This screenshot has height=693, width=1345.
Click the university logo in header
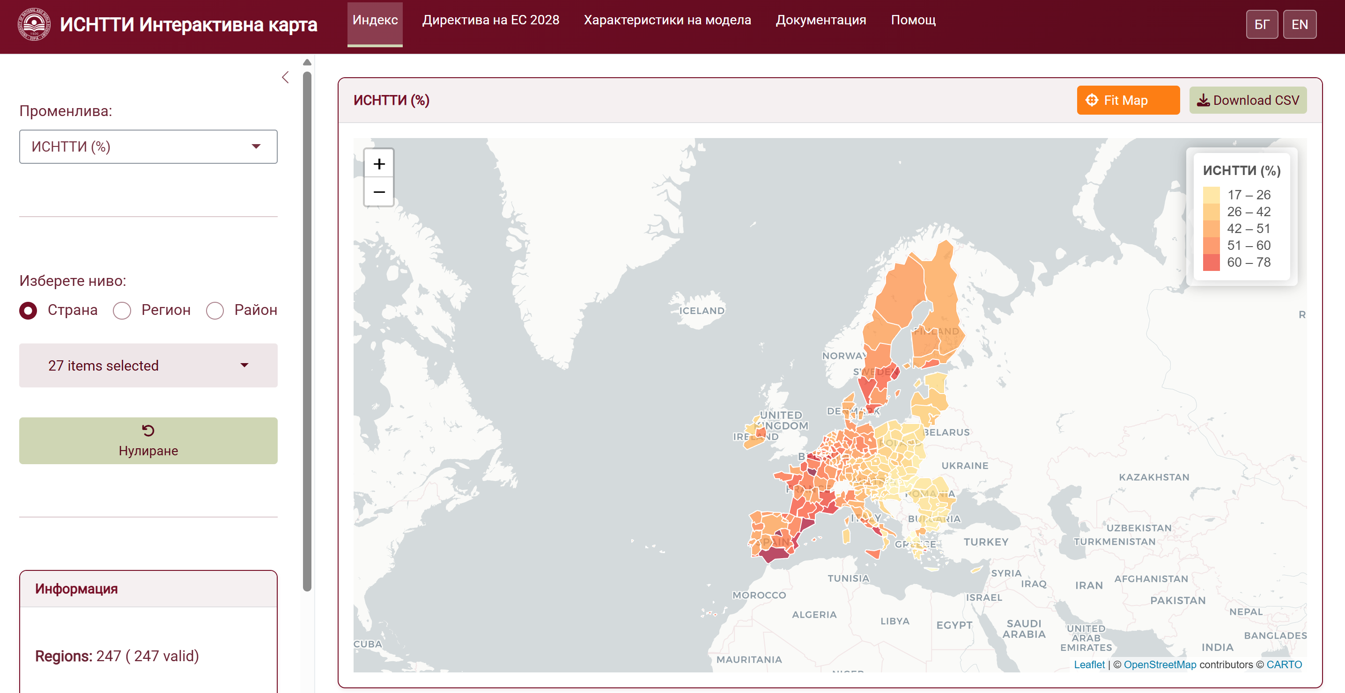[34, 24]
